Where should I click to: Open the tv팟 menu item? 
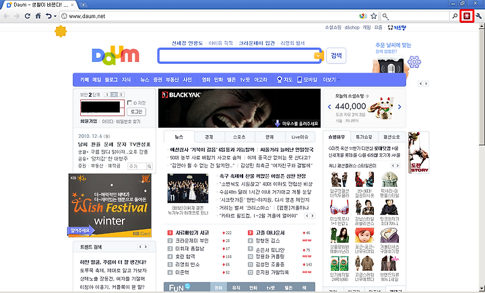pos(245,79)
